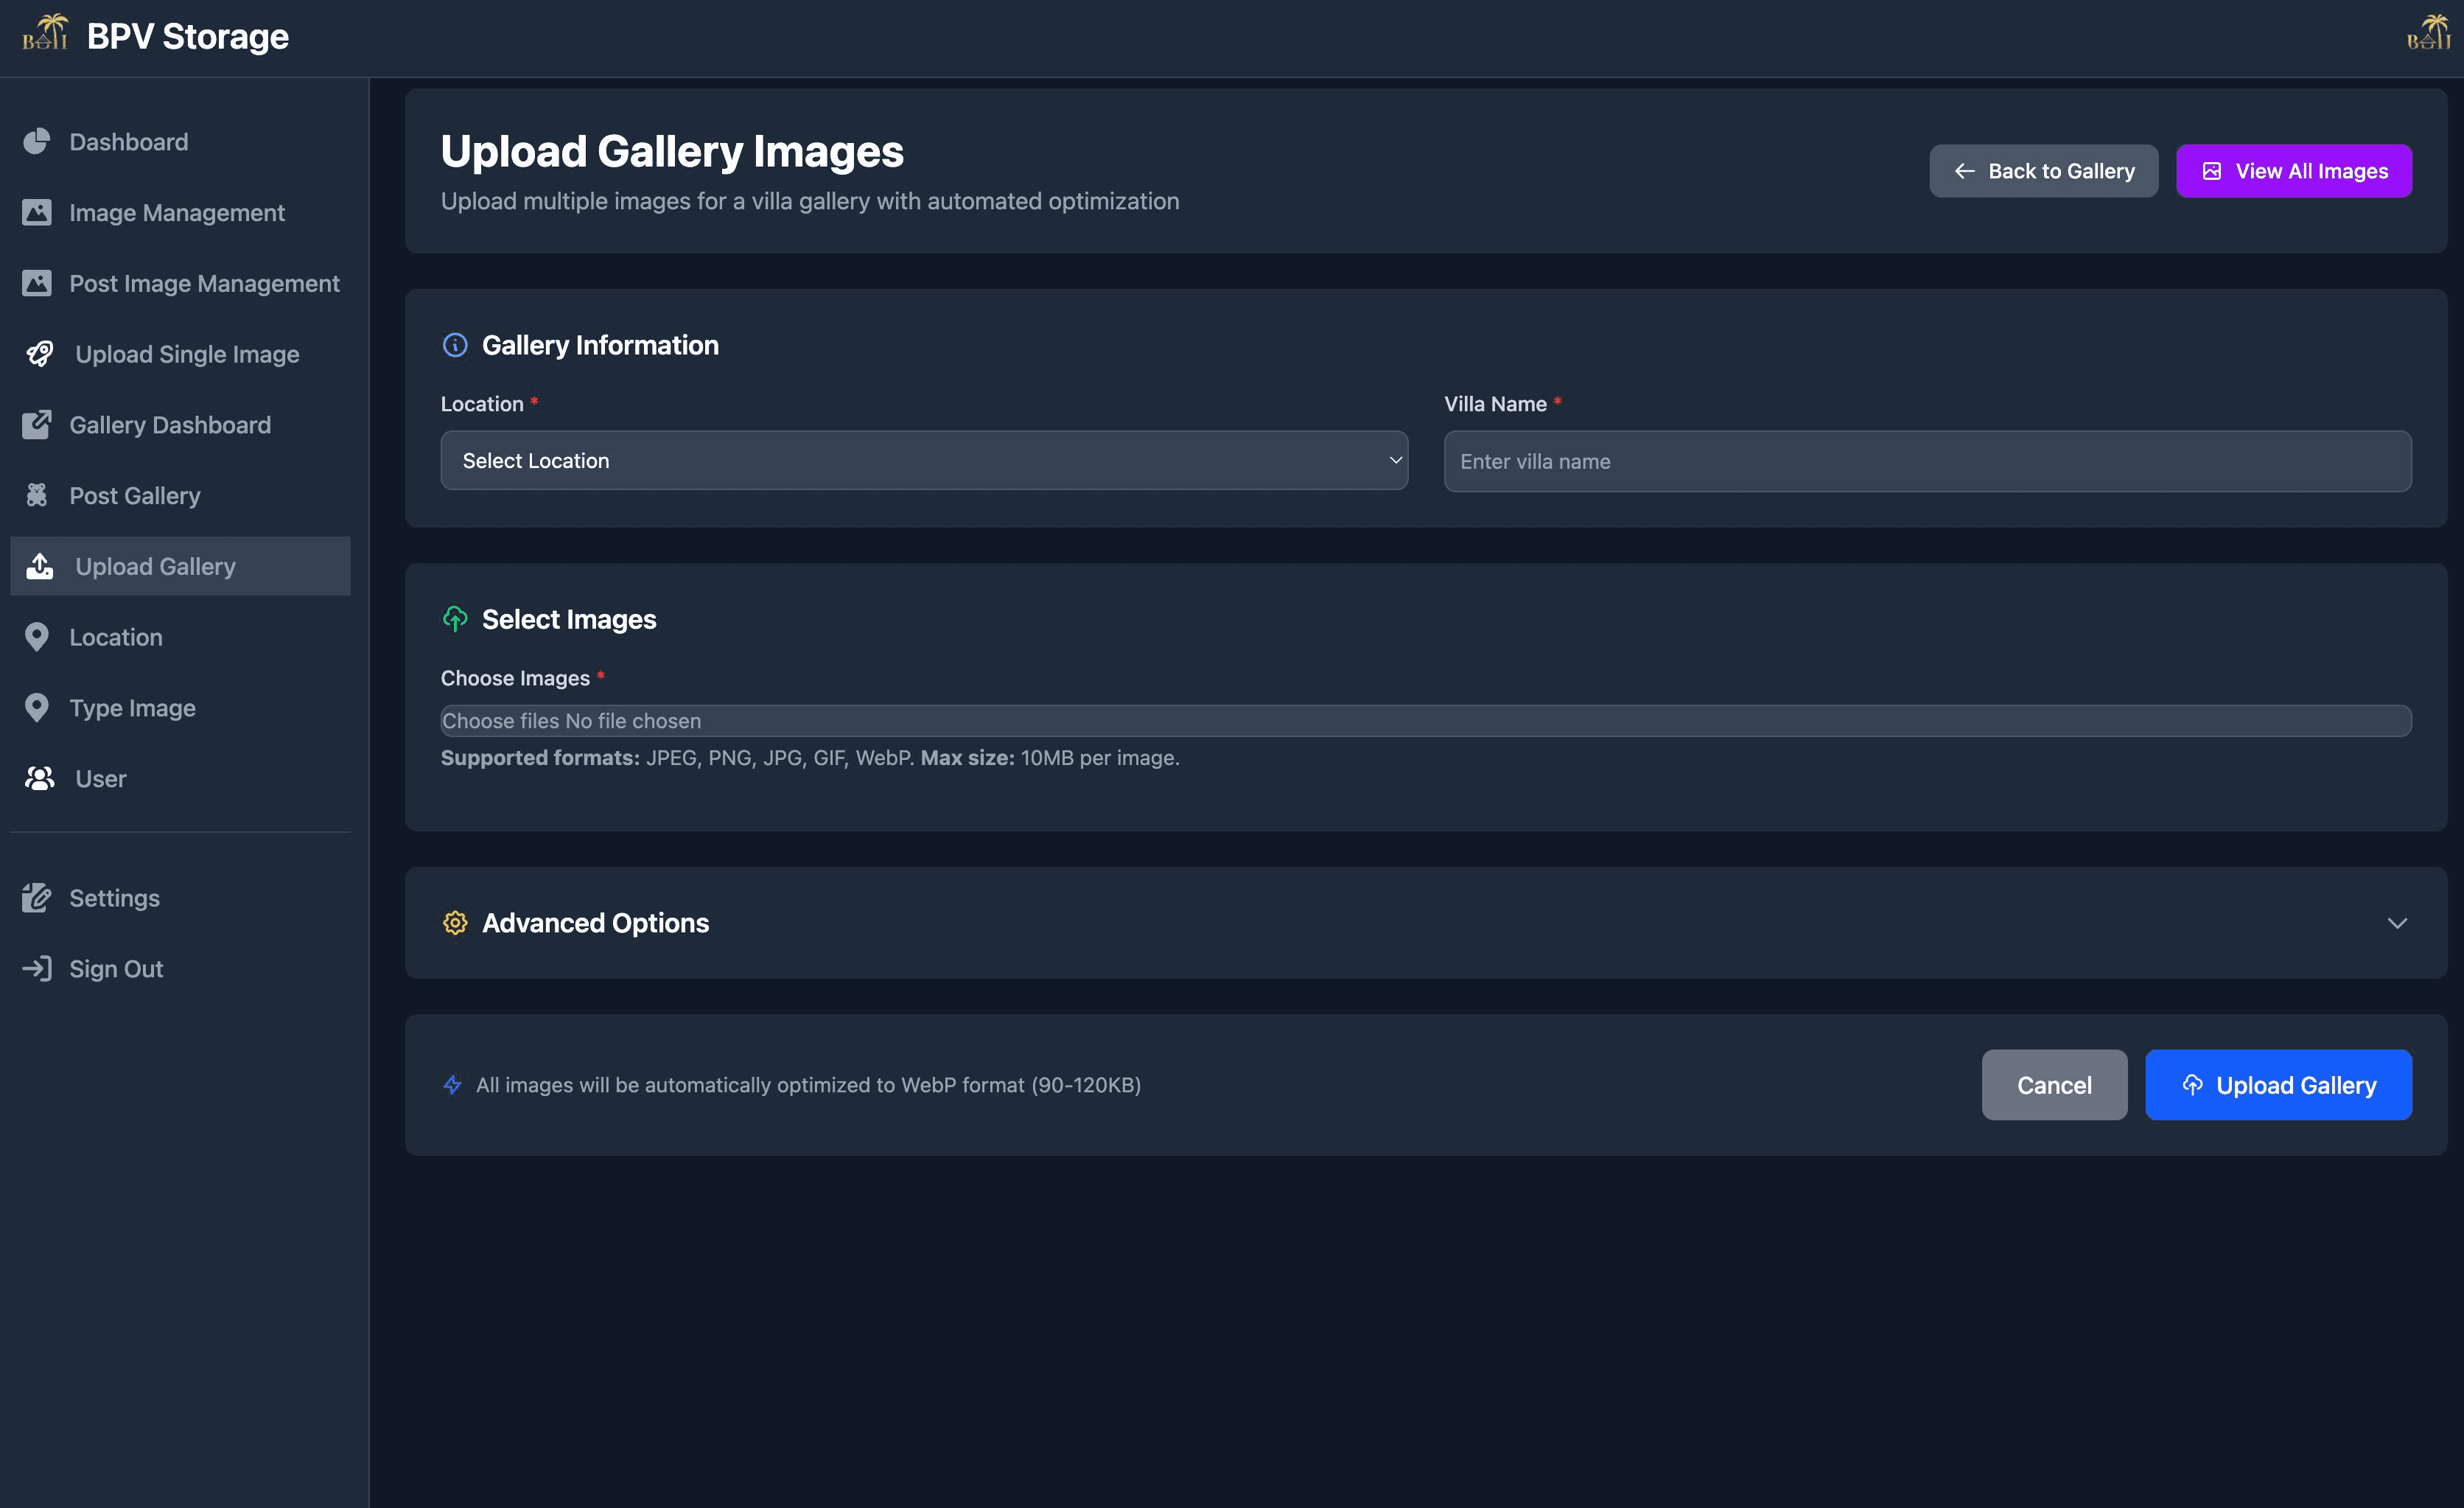Open the Select Location dropdown
The image size is (2464, 1508).
[x=923, y=460]
